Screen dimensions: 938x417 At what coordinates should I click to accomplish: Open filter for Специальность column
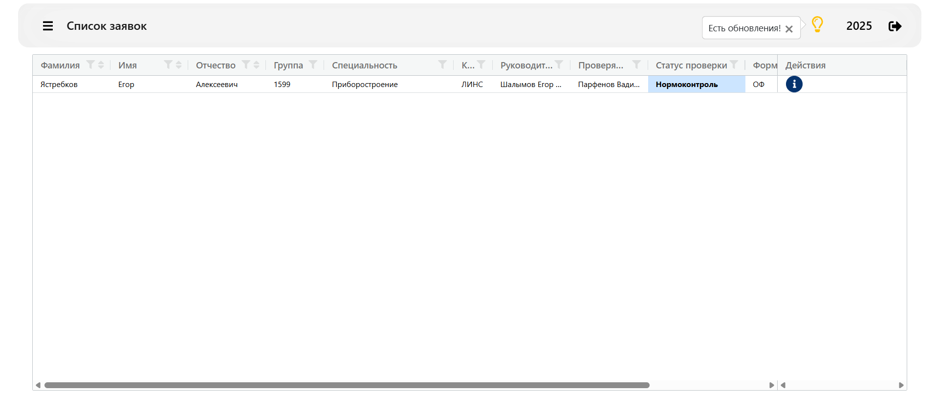[x=442, y=65]
